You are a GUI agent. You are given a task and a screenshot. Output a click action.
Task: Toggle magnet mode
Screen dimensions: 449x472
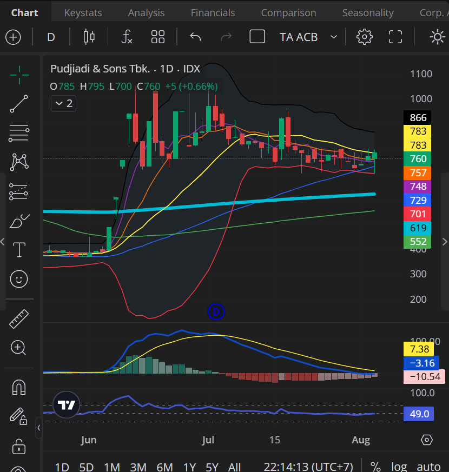(19, 387)
